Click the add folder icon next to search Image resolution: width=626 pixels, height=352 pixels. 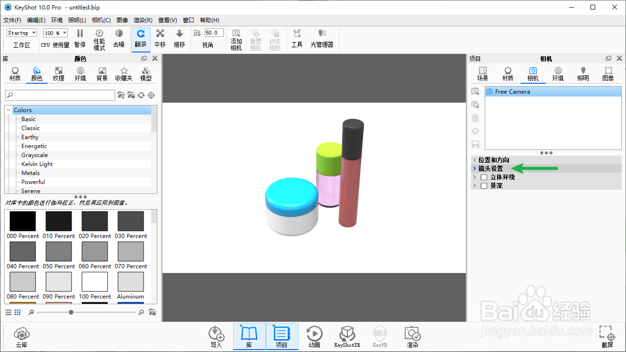tap(121, 95)
